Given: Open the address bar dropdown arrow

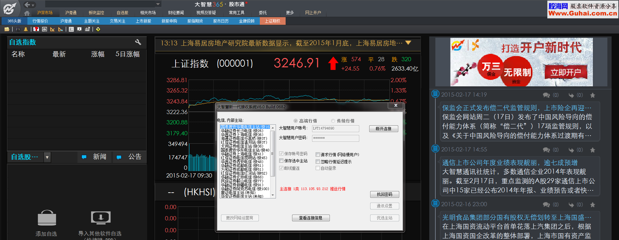Looking at the screenshot, I should coord(158,4).
